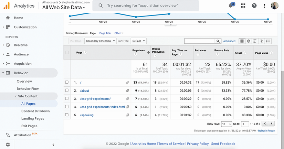Open the Sort Type Default dropdown
Viewport: 284px width, 149px height.
(138, 41)
